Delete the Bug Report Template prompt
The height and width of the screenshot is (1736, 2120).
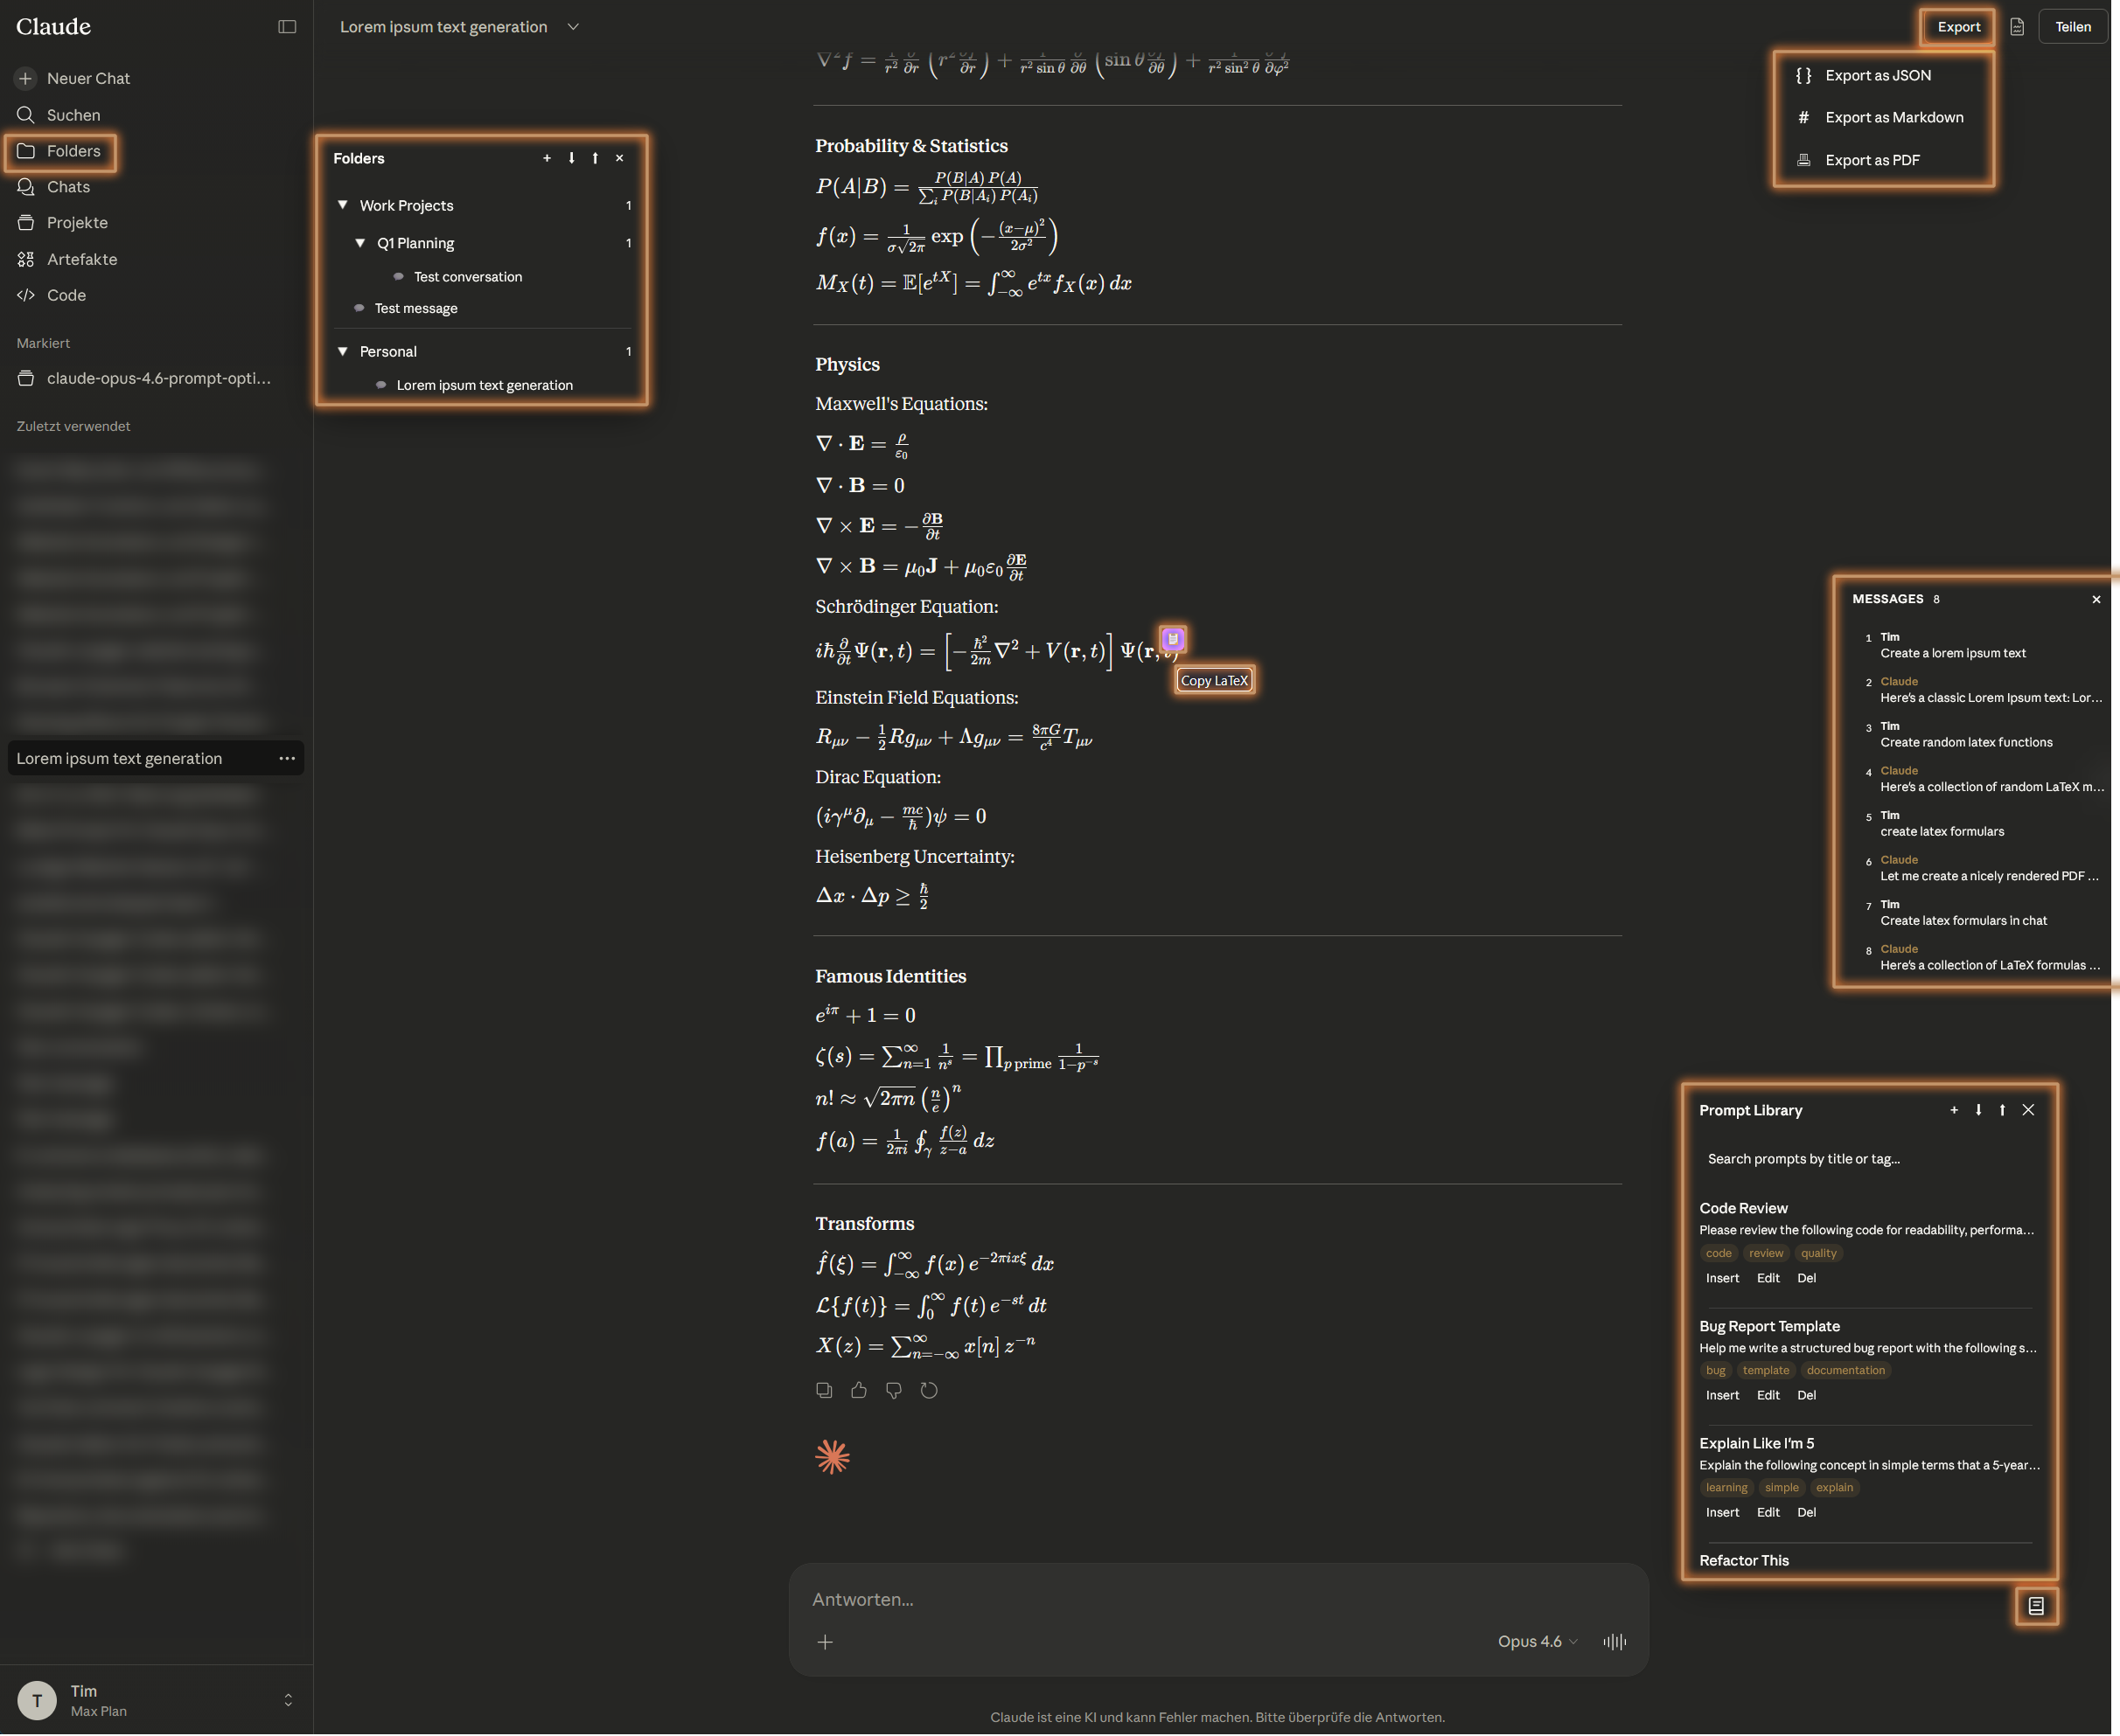pos(1806,1396)
